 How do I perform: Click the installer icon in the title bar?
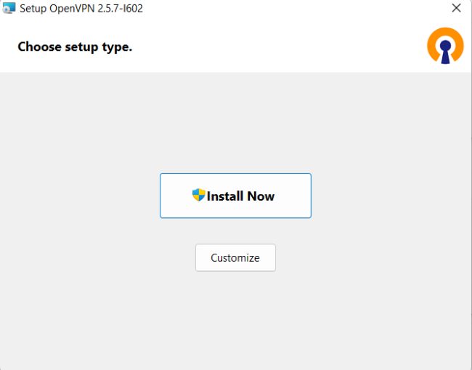[x=9, y=8]
